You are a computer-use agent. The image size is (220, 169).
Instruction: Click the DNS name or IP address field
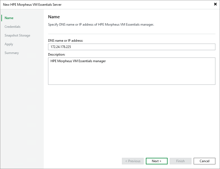pyautogui.click(x=132, y=47)
